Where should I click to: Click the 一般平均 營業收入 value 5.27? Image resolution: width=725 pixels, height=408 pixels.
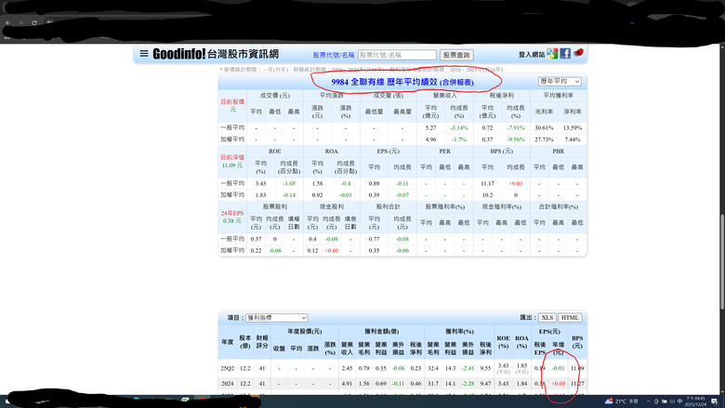[430, 128]
